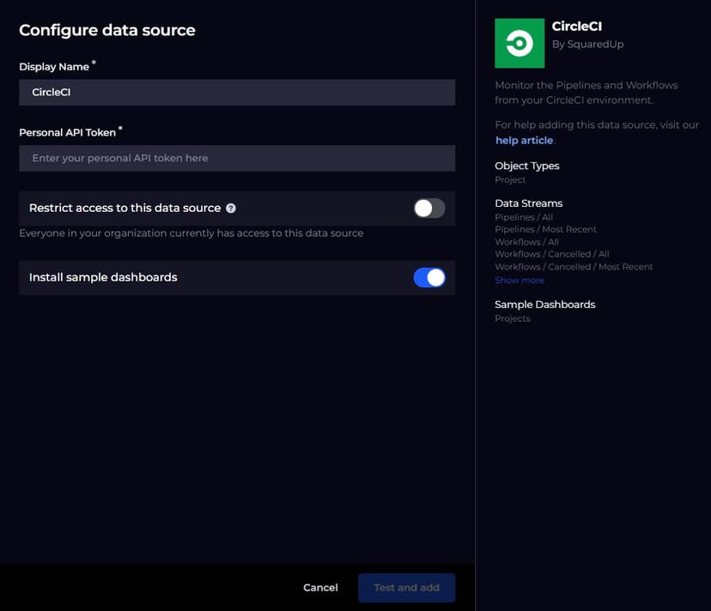Click the 'Configure data source' title
This screenshot has width=711, height=611.
(x=107, y=29)
